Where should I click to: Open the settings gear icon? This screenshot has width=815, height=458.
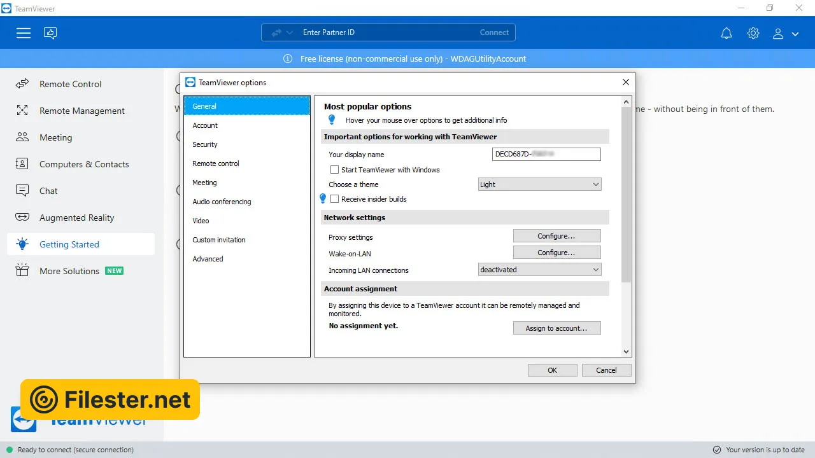pos(753,33)
